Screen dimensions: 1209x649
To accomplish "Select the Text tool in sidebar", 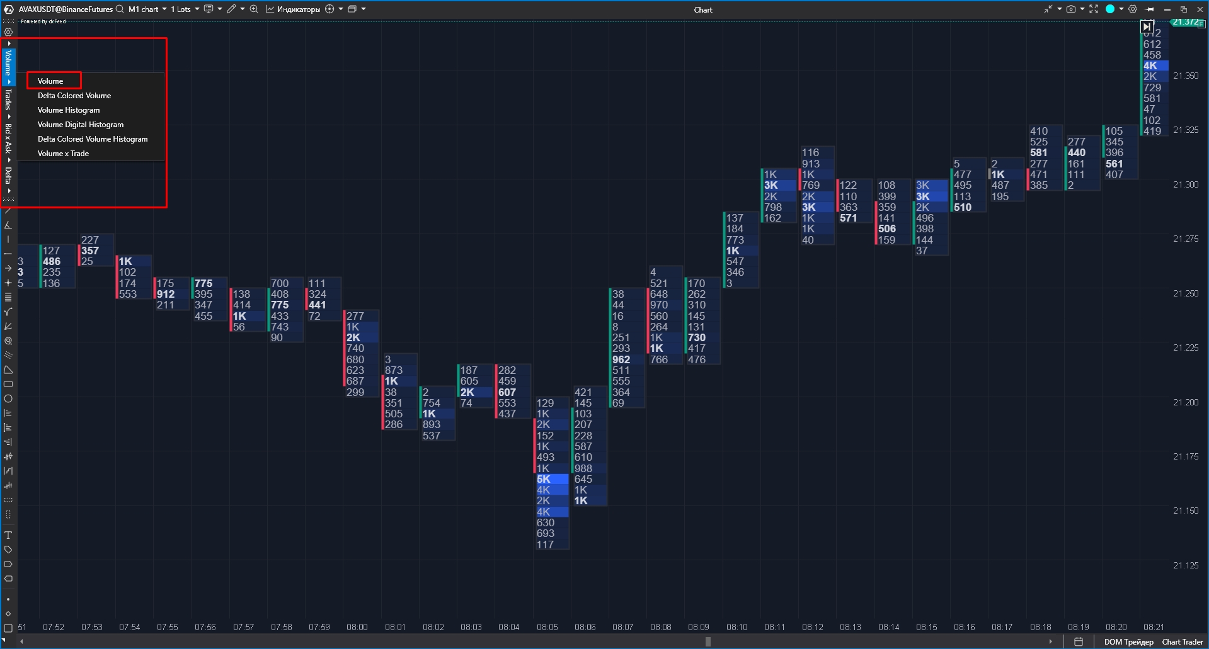I will click(x=8, y=535).
